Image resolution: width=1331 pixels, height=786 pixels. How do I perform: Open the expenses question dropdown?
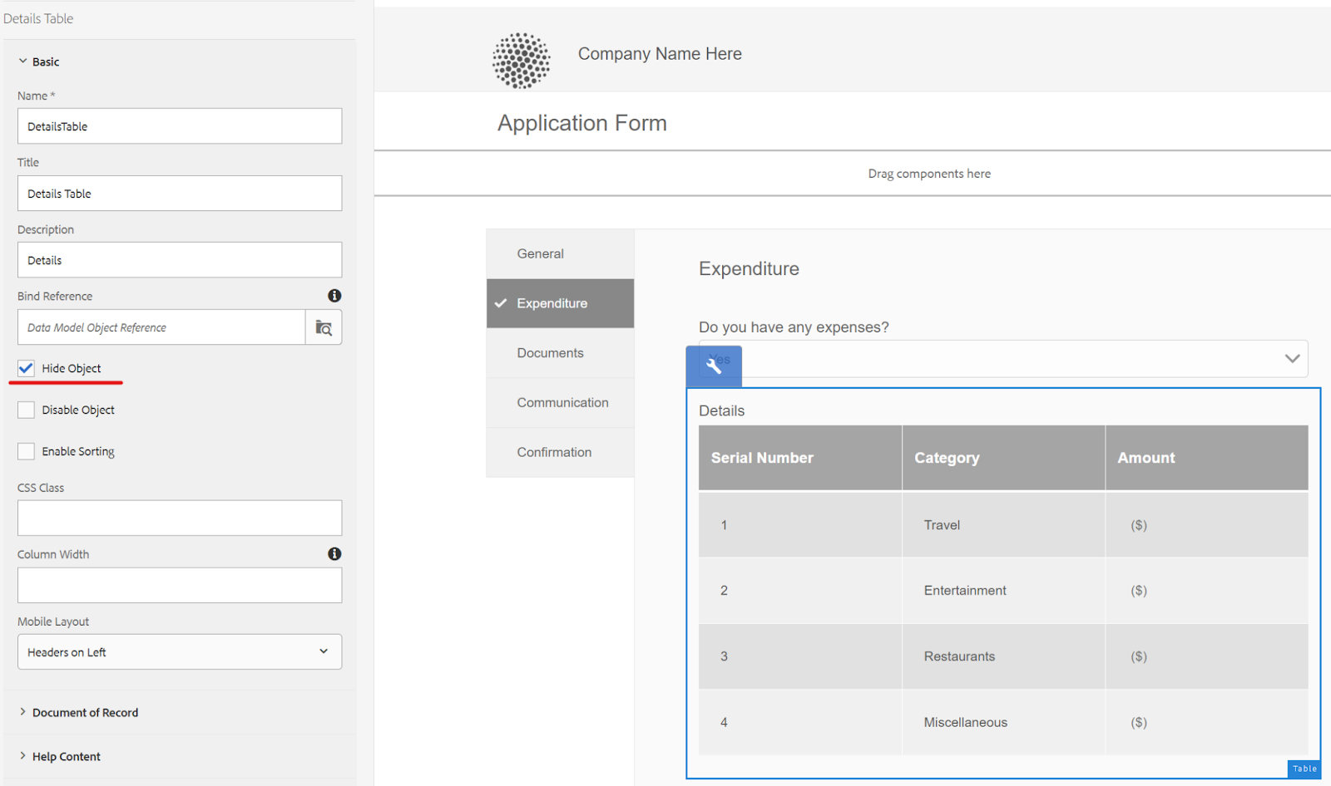pos(1003,359)
